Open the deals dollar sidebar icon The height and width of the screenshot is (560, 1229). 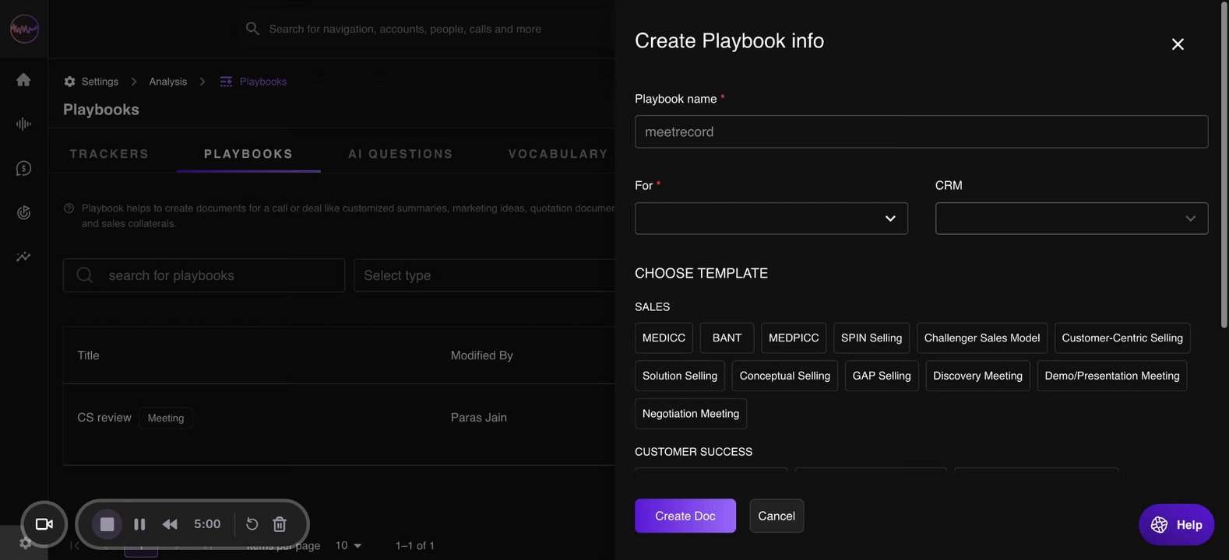[x=23, y=168]
